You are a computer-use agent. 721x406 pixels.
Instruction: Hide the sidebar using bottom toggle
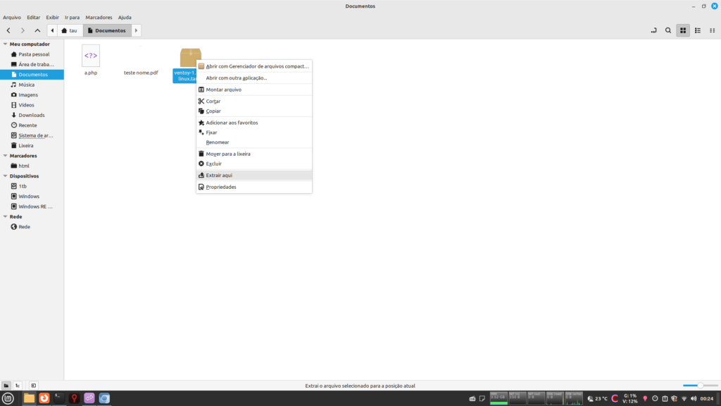pos(33,386)
